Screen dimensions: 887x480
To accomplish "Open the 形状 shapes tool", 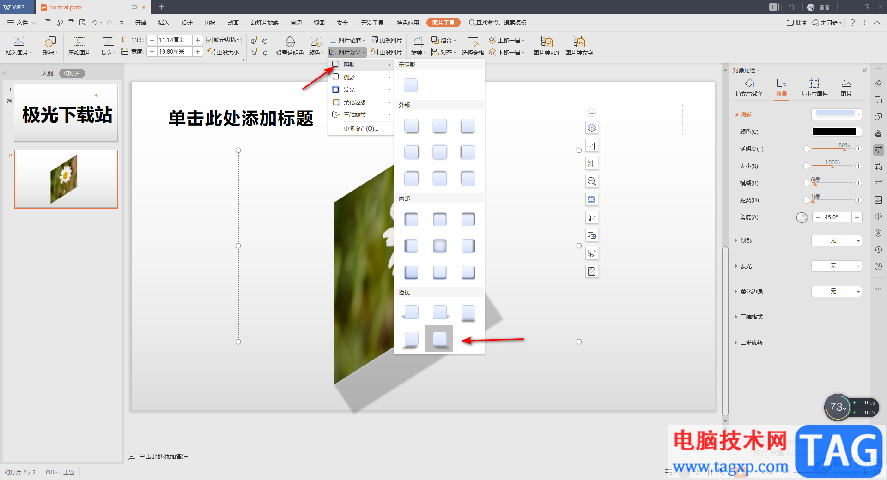I will 50,42.
